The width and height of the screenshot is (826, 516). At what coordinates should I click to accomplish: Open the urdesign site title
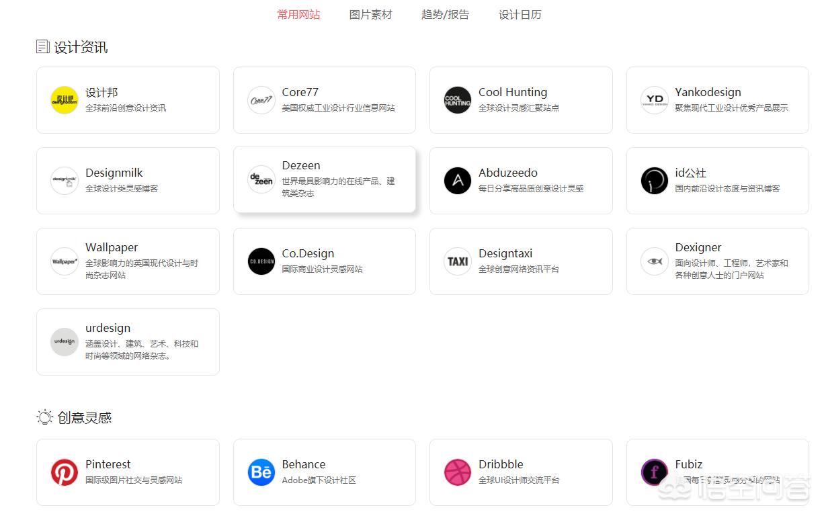[108, 328]
